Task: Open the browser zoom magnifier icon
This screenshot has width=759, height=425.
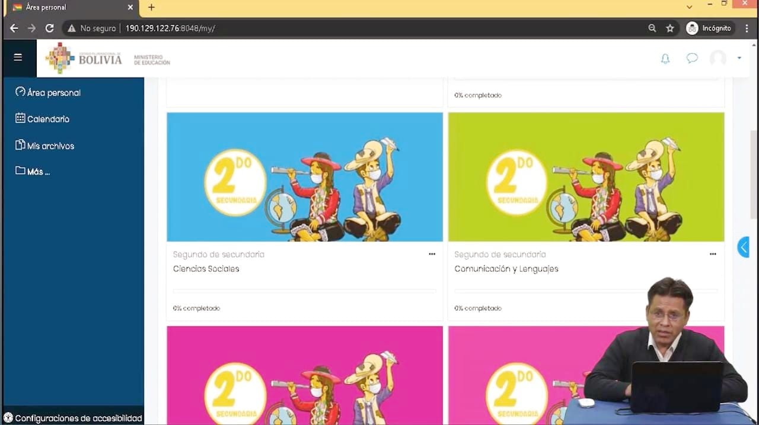Action: [x=652, y=28]
